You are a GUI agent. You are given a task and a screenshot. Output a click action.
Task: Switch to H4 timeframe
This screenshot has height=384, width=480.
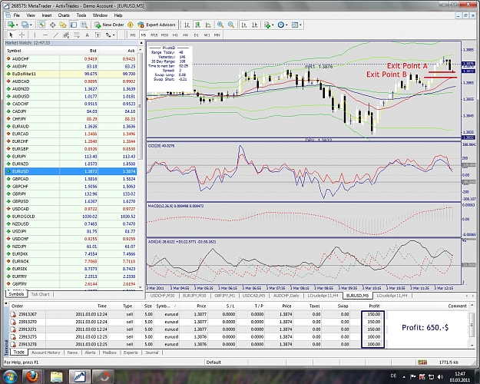pos(186,35)
